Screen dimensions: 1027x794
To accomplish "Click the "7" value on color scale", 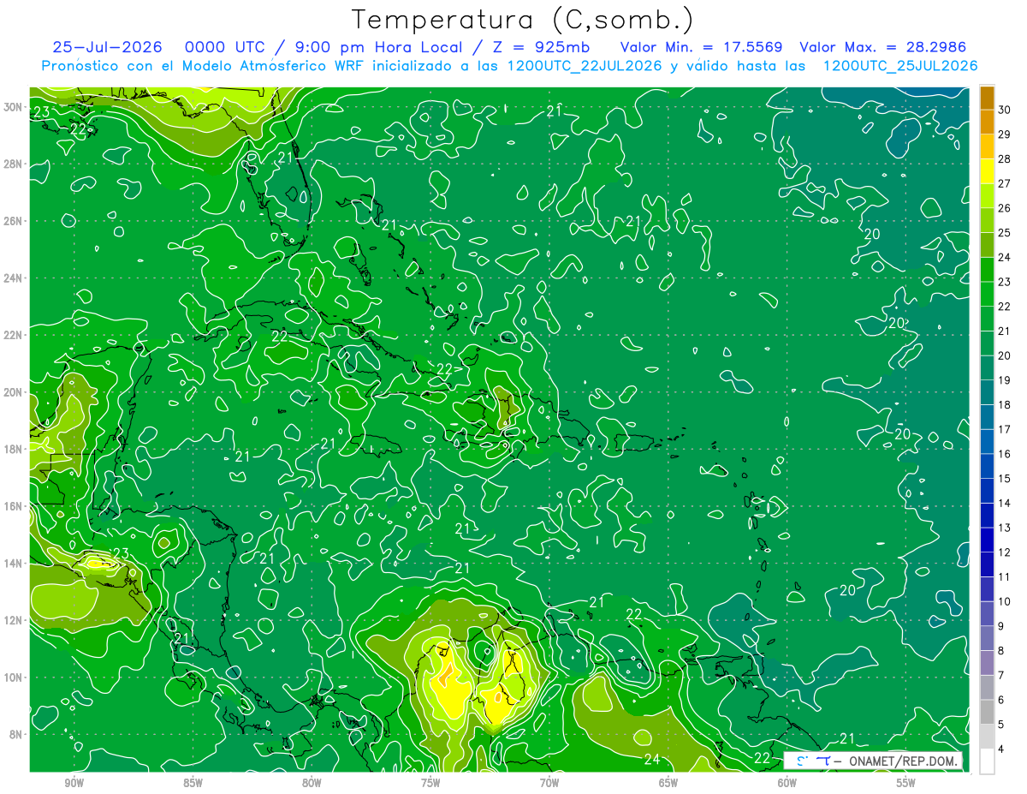I will [x=1001, y=676].
